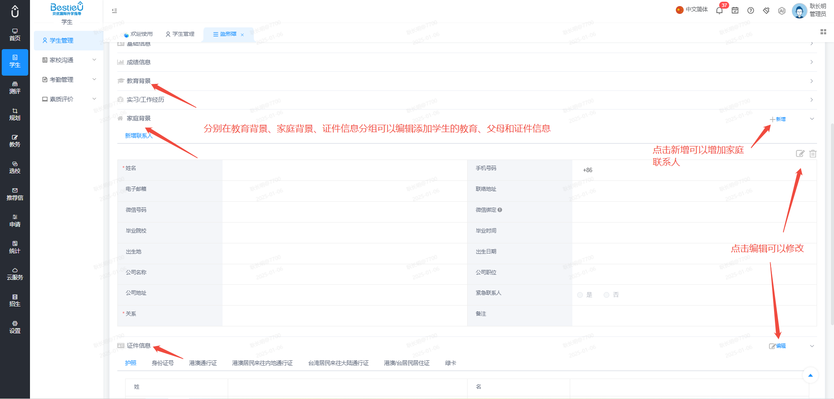This screenshot has height=399, width=834.
Task: Select 是 for emergency contact
Action: [585, 295]
